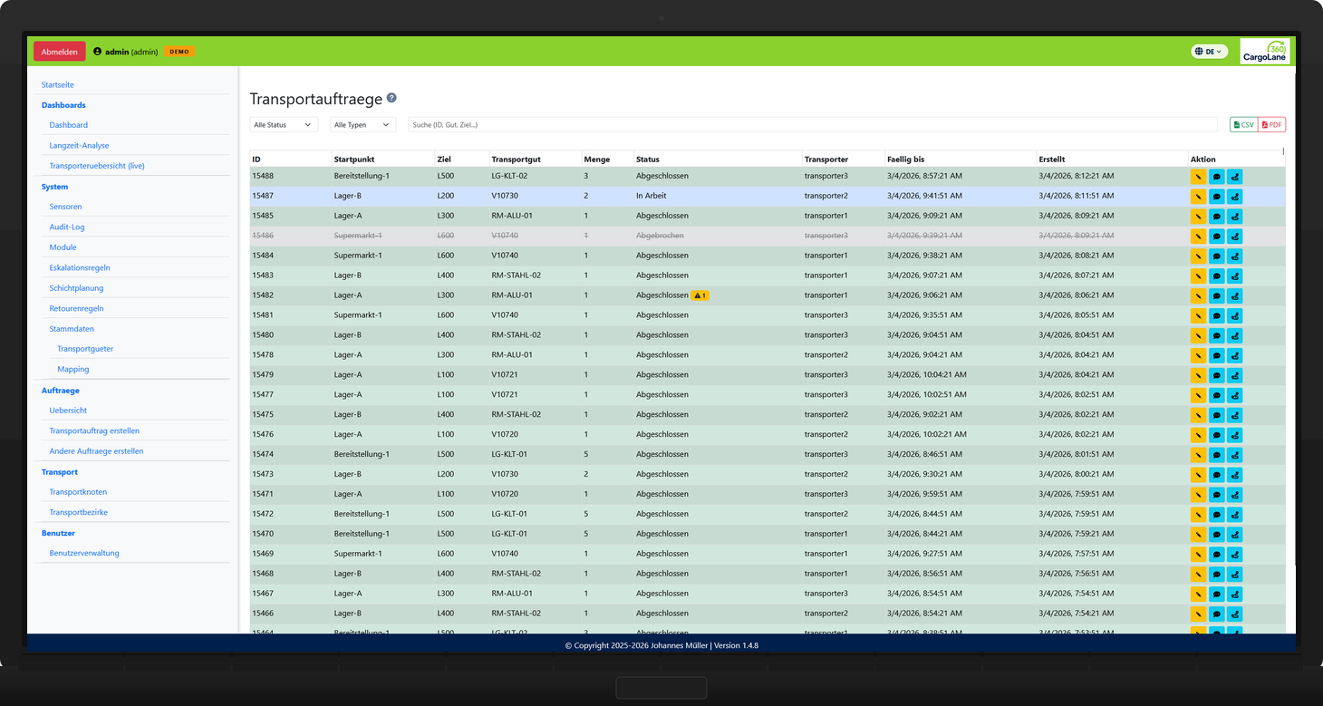Open the comment icon for order 15471
Image resolution: width=1323 pixels, height=706 pixels.
(1216, 495)
